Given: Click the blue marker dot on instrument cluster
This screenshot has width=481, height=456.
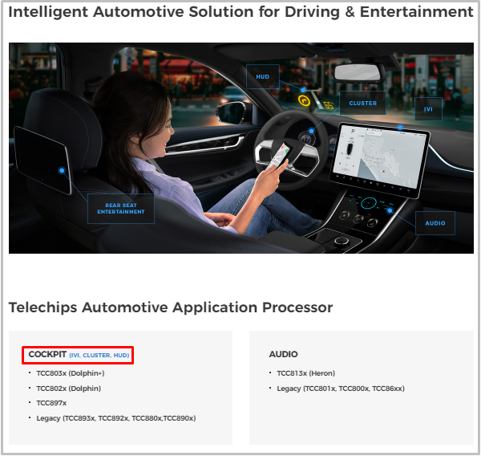Looking at the screenshot, I should point(311,131).
